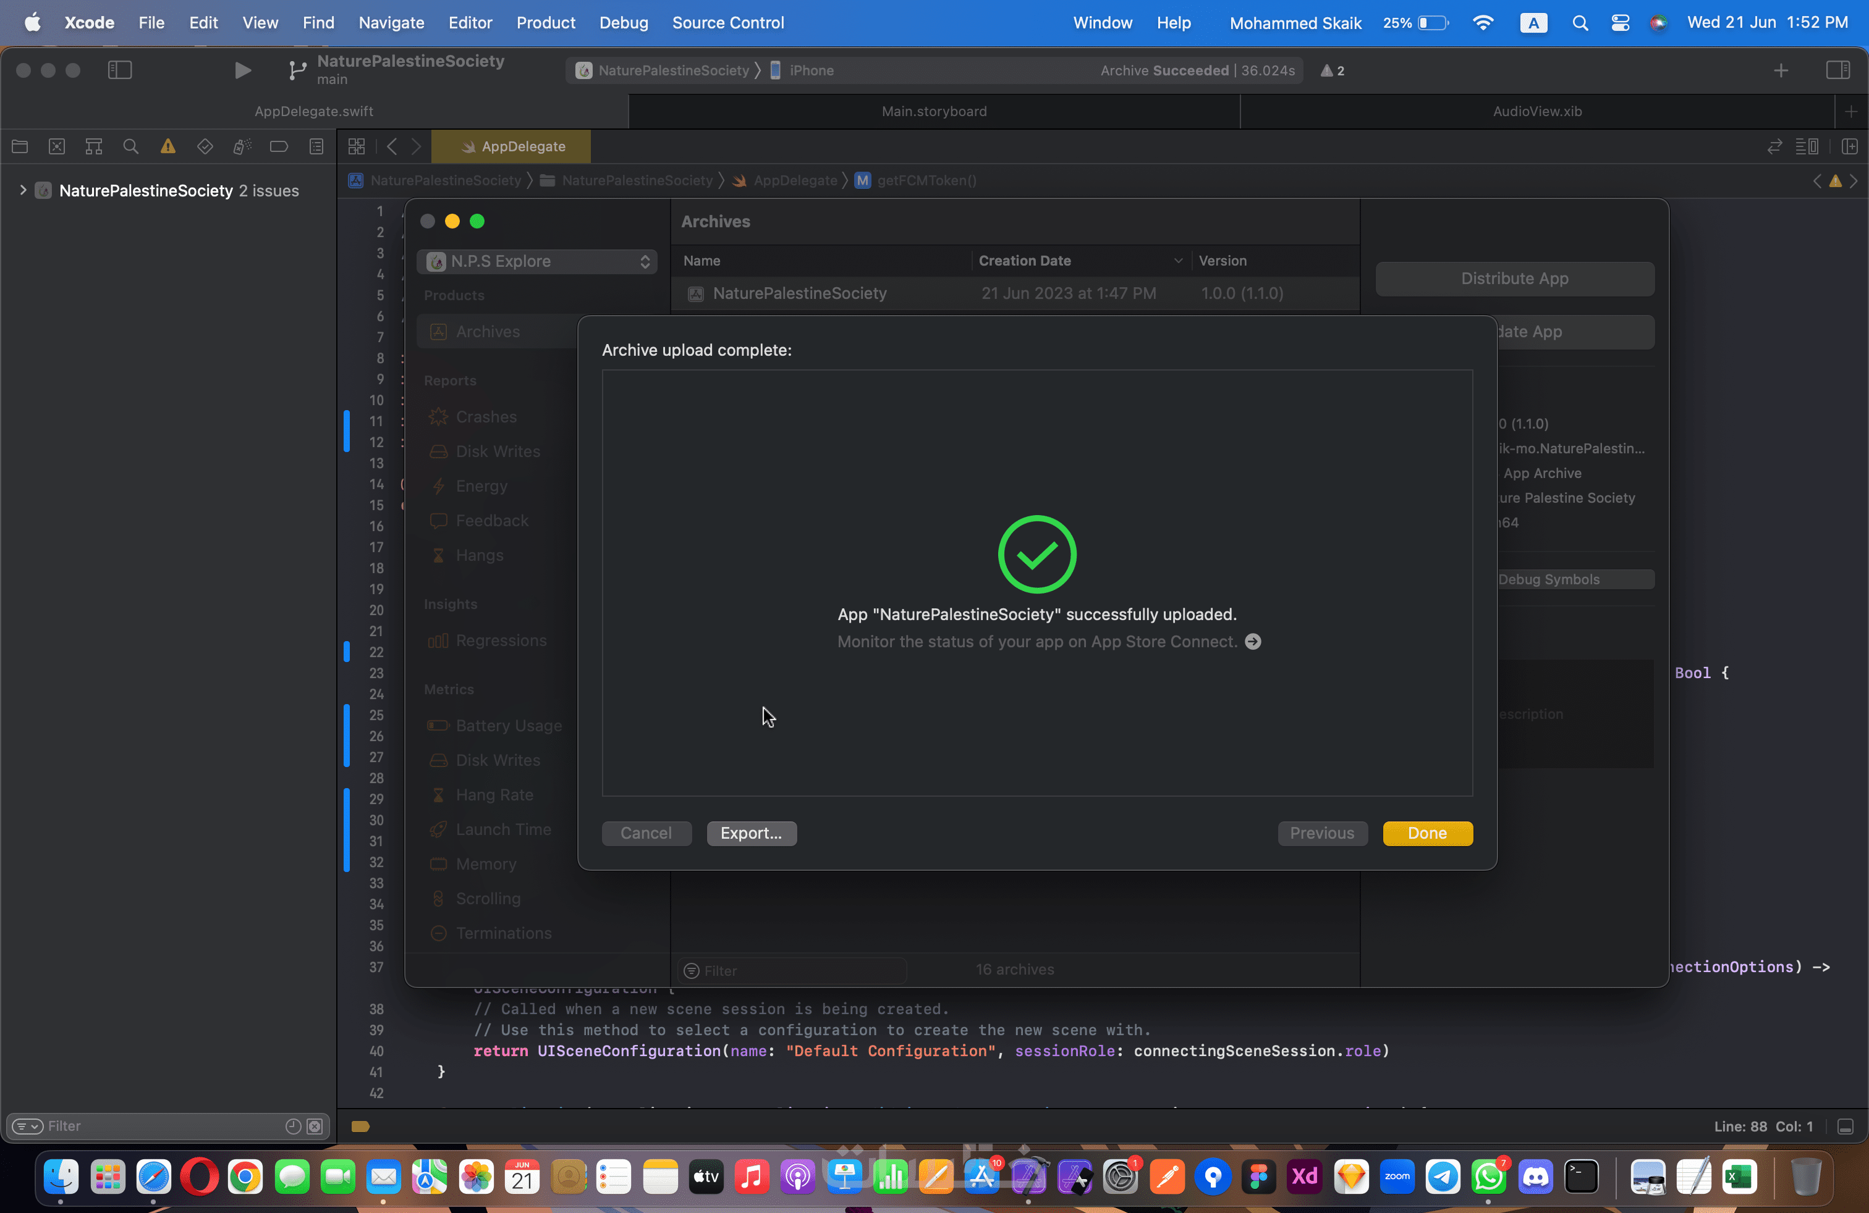Toggle the inspector panel icon
This screenshot has height=1213, width=1869.
click(x=1837, y=70)
